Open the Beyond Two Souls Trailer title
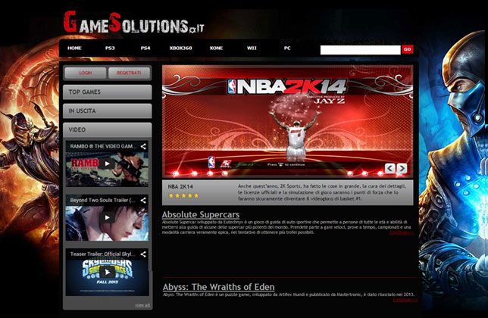Screen dimensions: 488x318 click(x=103, y=200)
